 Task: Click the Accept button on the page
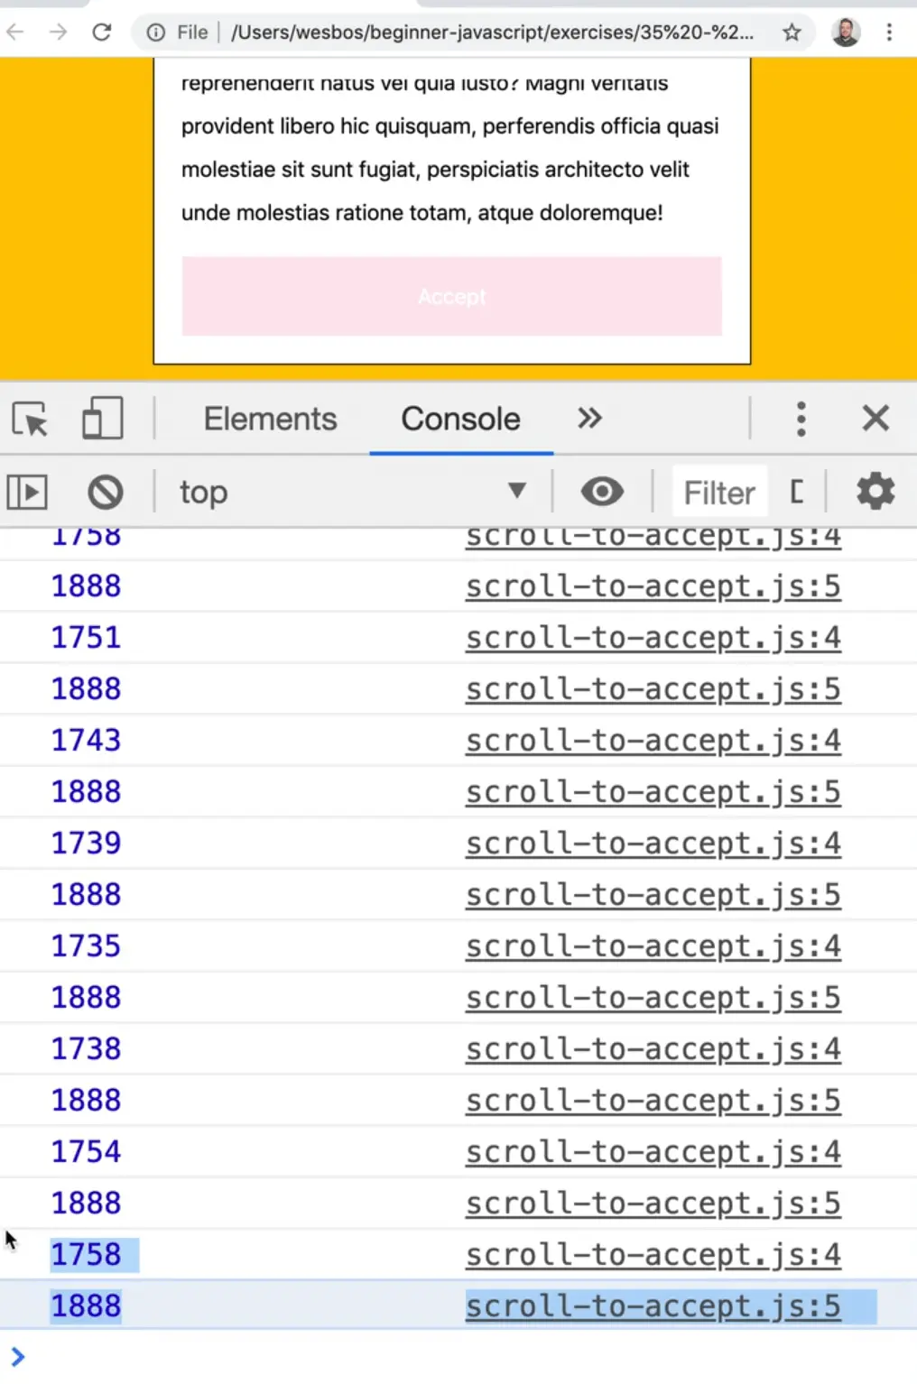451,296
